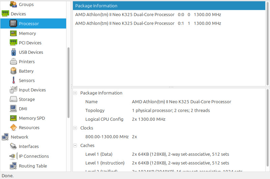Click '1 physical processor; 2 cores; 2 threads'
This screenshot has width=270, height=179.
click(171, 110)
